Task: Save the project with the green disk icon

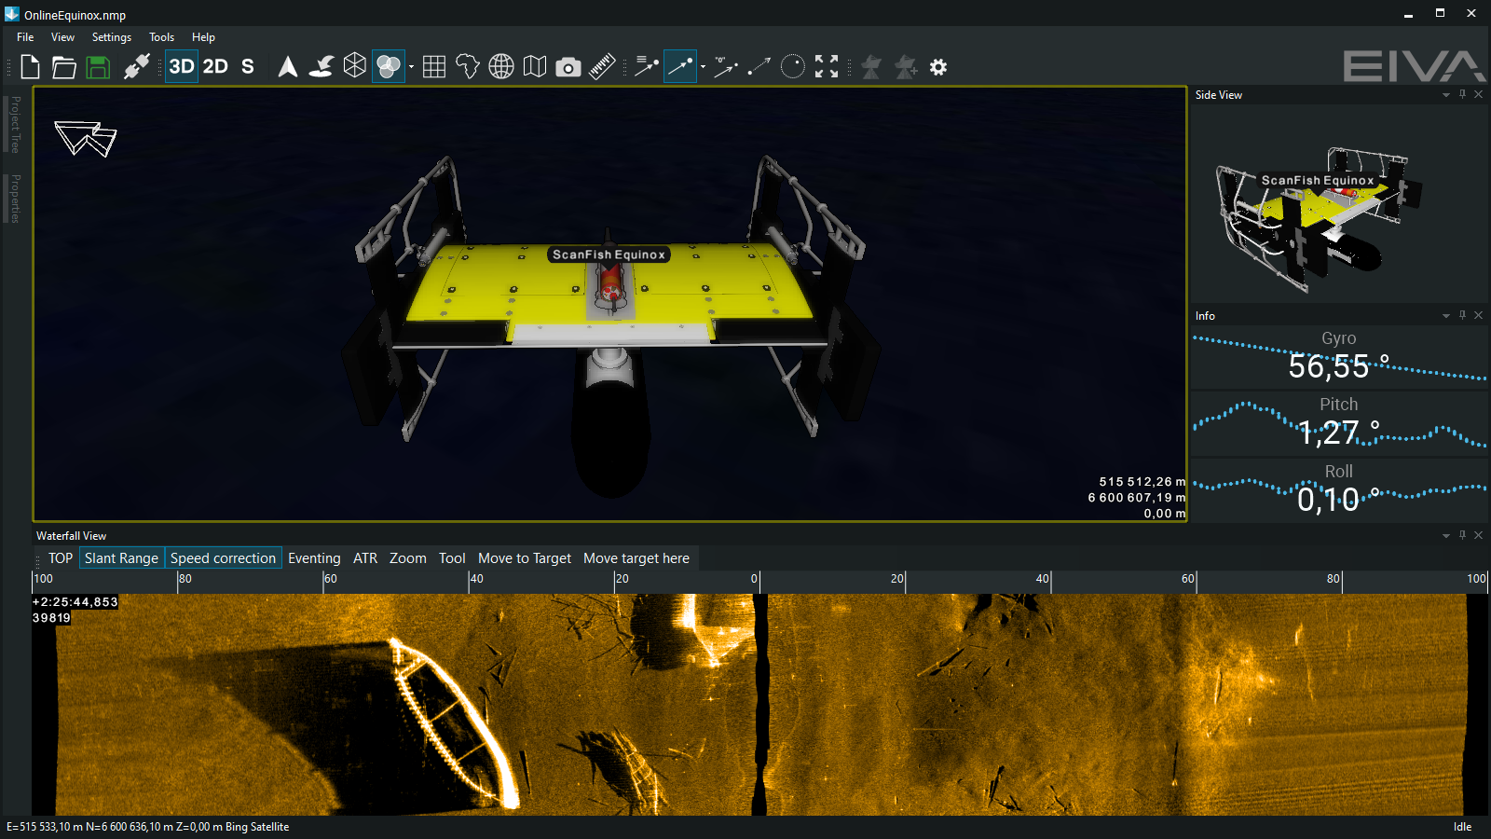Action: point(98,67)
